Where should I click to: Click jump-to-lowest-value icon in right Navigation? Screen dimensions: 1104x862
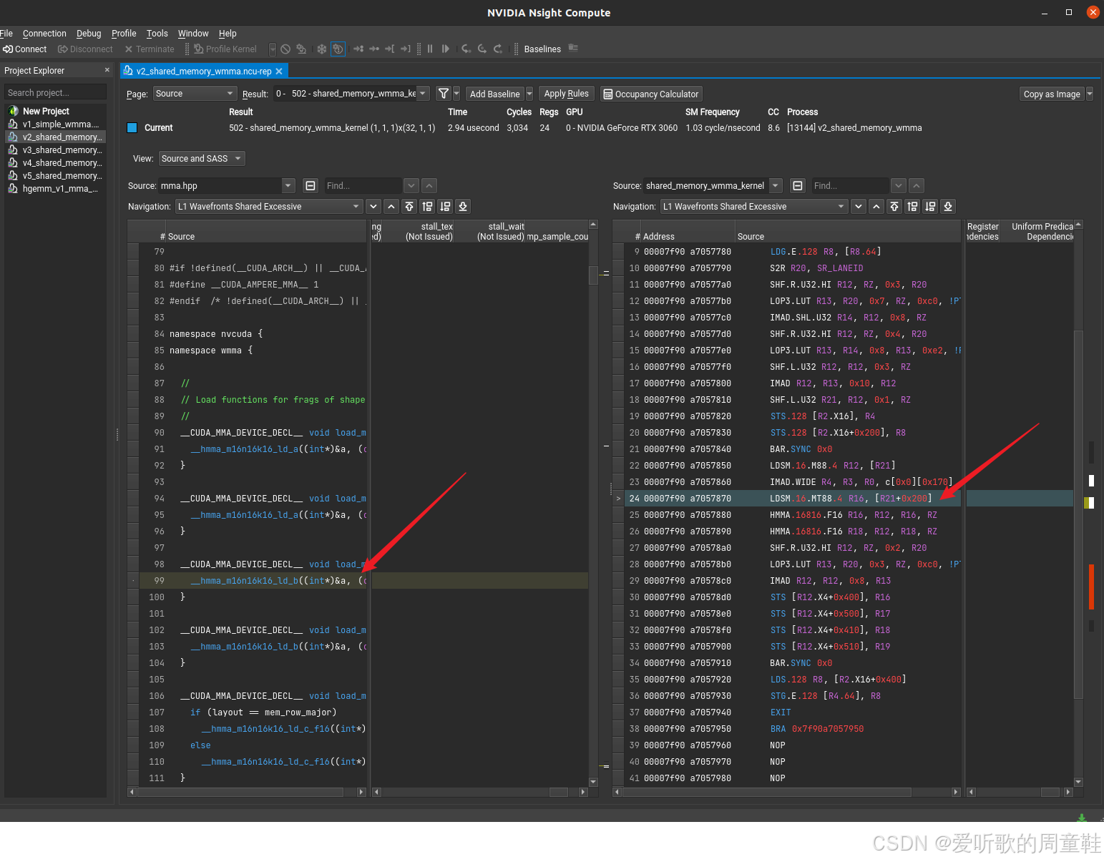[948, 207]
